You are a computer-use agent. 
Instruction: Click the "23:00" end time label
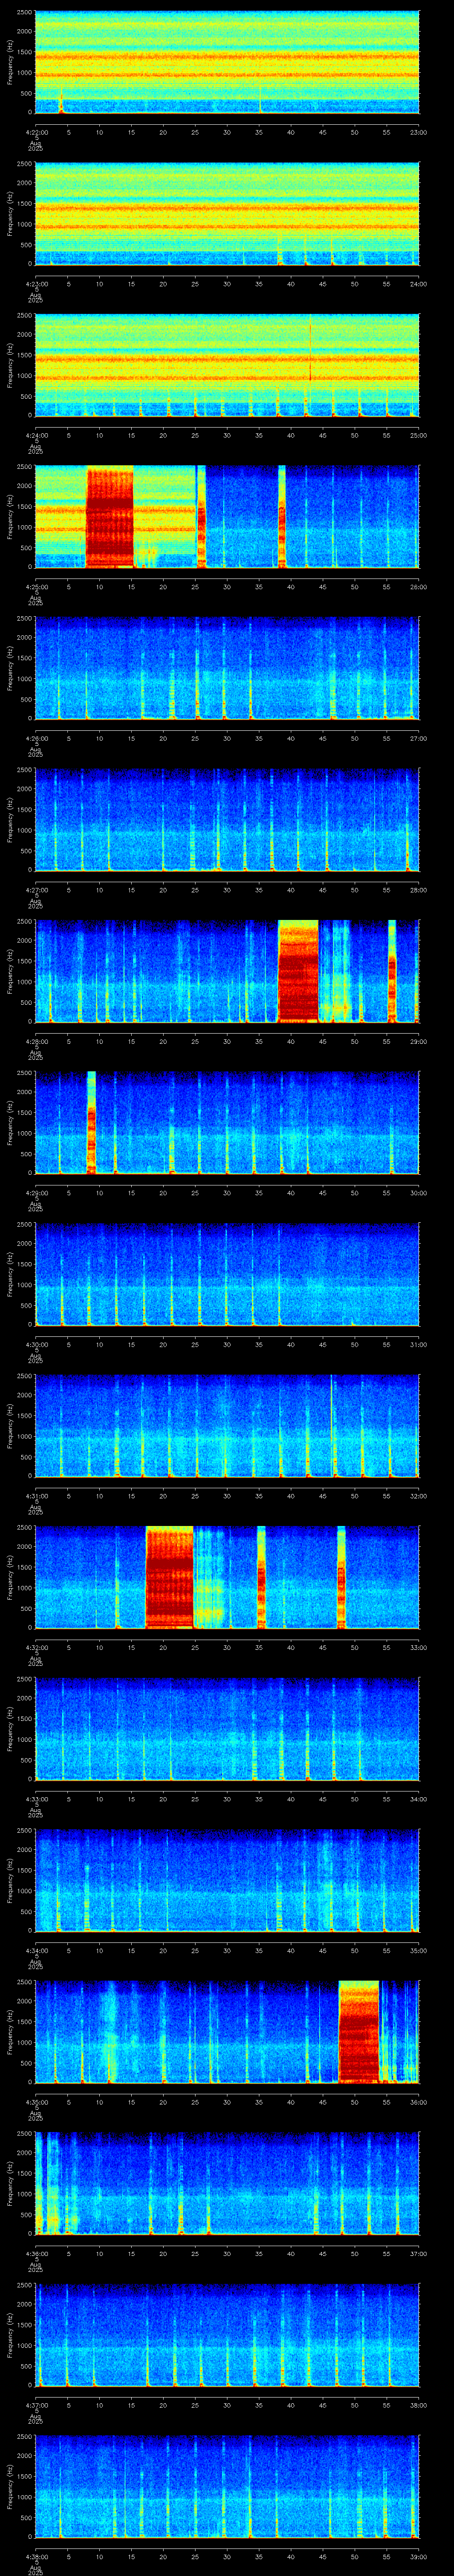(418, 132)
